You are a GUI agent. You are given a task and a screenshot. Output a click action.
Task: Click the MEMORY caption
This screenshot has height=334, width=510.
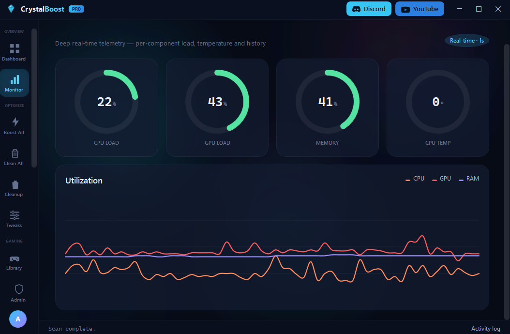pyautogui.click(x=327, y=143)
